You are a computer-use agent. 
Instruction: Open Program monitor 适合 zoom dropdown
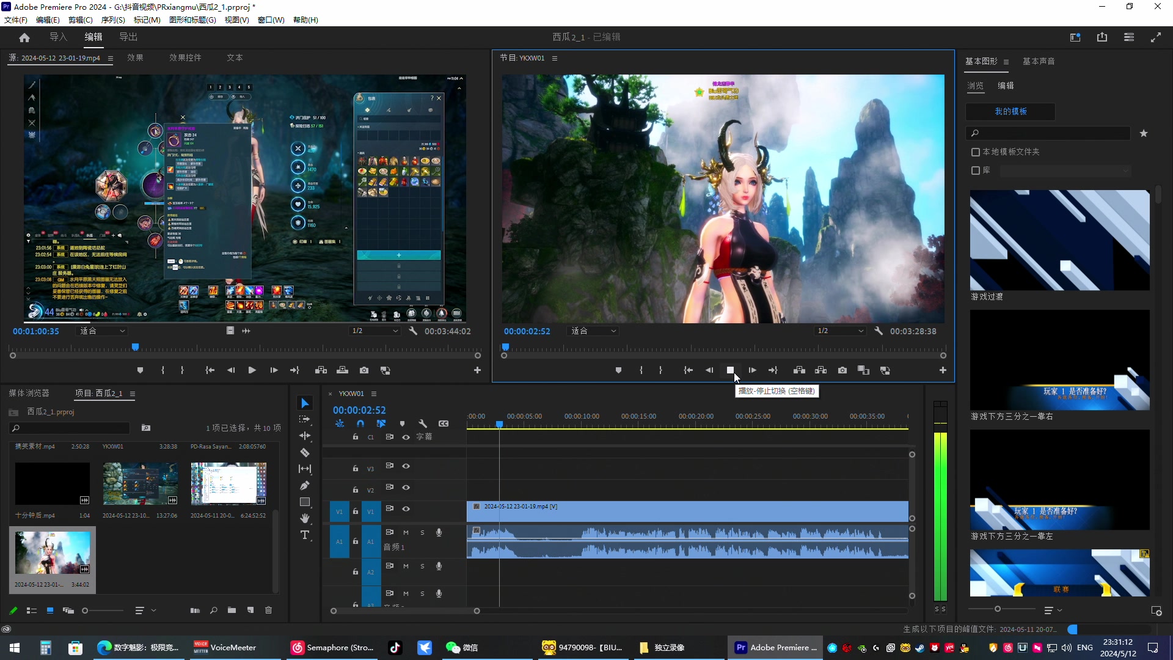(594, 331)
